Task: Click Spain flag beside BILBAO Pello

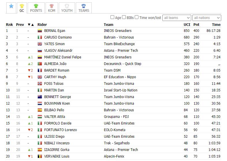Action: coord(40,110)
